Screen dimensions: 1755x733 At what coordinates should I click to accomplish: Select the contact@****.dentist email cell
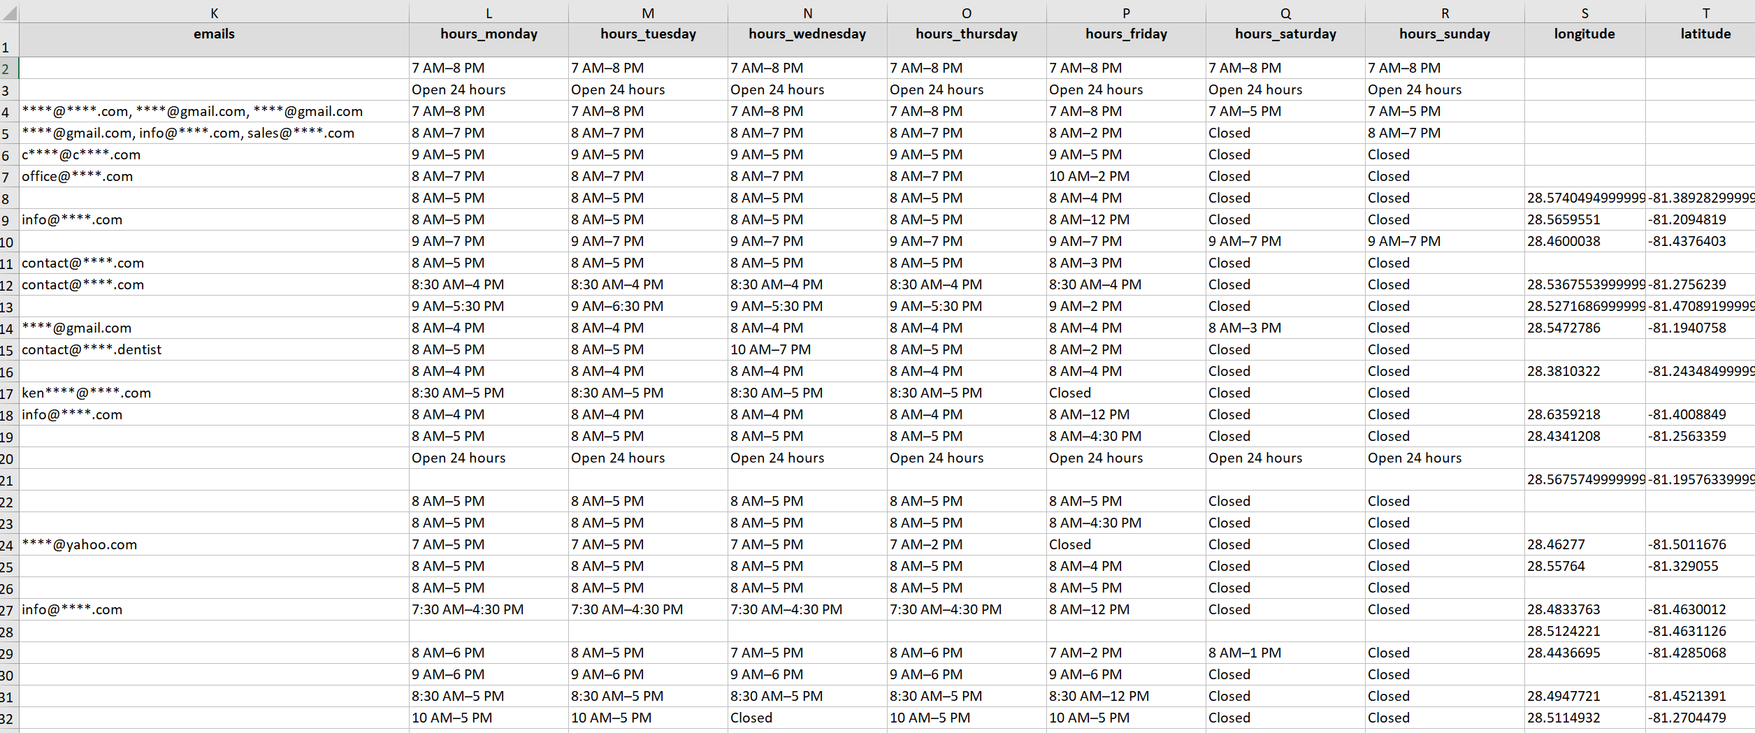92,349
